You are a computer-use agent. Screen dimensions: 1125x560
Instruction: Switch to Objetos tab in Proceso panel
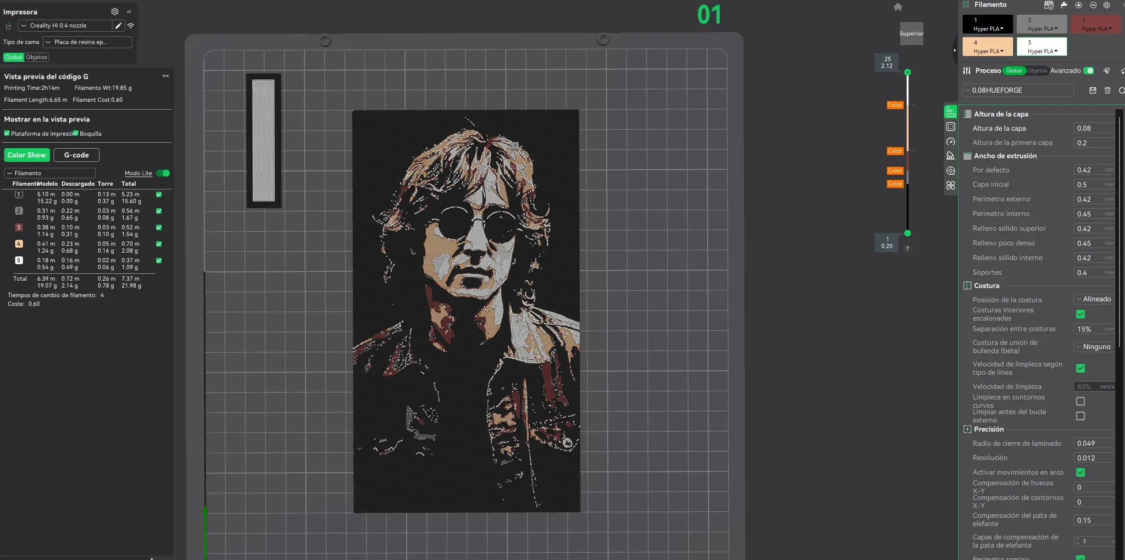click(x=1037, y=71)
